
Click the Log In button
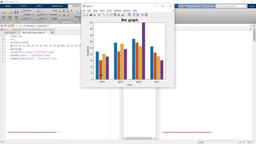tap(252, 6)
